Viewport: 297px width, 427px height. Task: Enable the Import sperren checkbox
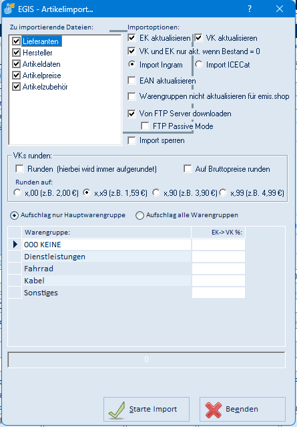(132, 140)
